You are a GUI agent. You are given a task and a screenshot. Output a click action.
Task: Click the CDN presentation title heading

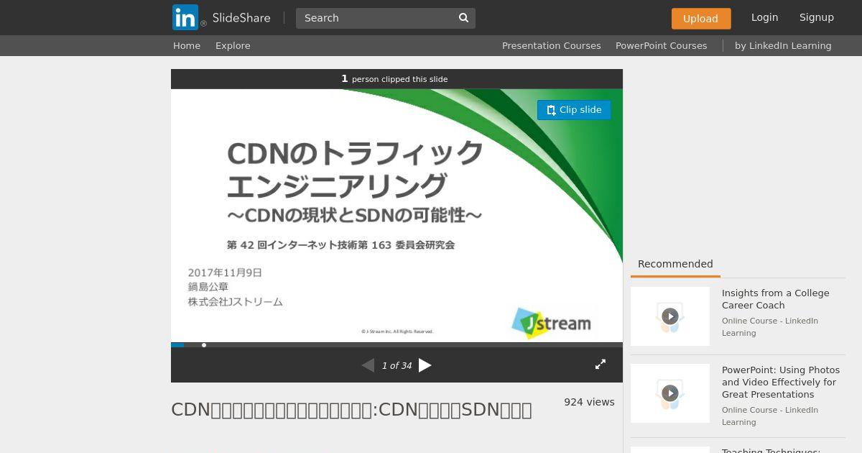(351, 409)
